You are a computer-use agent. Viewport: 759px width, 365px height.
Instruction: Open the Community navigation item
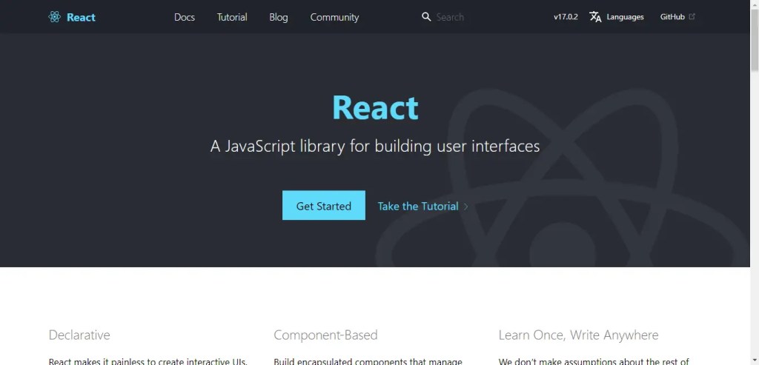click(334, 18)
